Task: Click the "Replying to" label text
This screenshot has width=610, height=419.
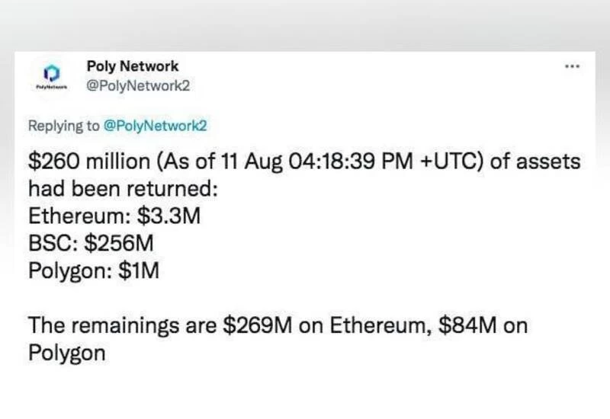Action: [x=64, y=126]
